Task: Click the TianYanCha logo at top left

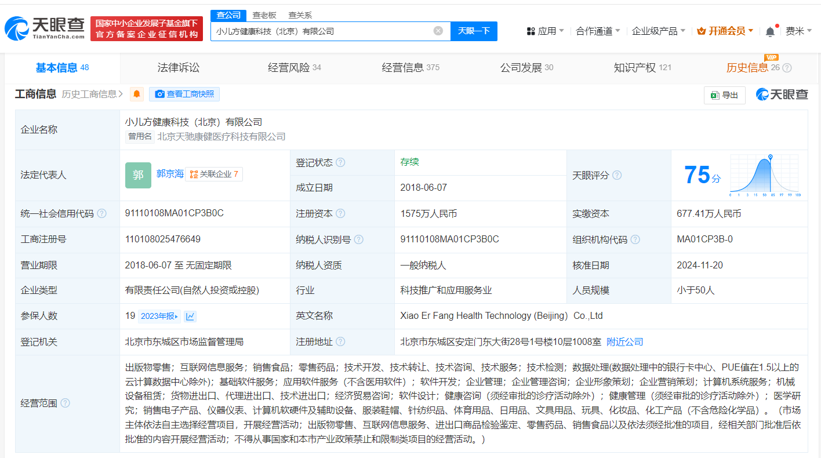Action: pos(45,28)
